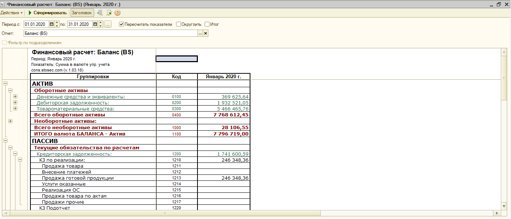The height and width of the screenshot is (219, 511).
Task: Click the export report icon with green arrow
Action: [x=109, y=13]
